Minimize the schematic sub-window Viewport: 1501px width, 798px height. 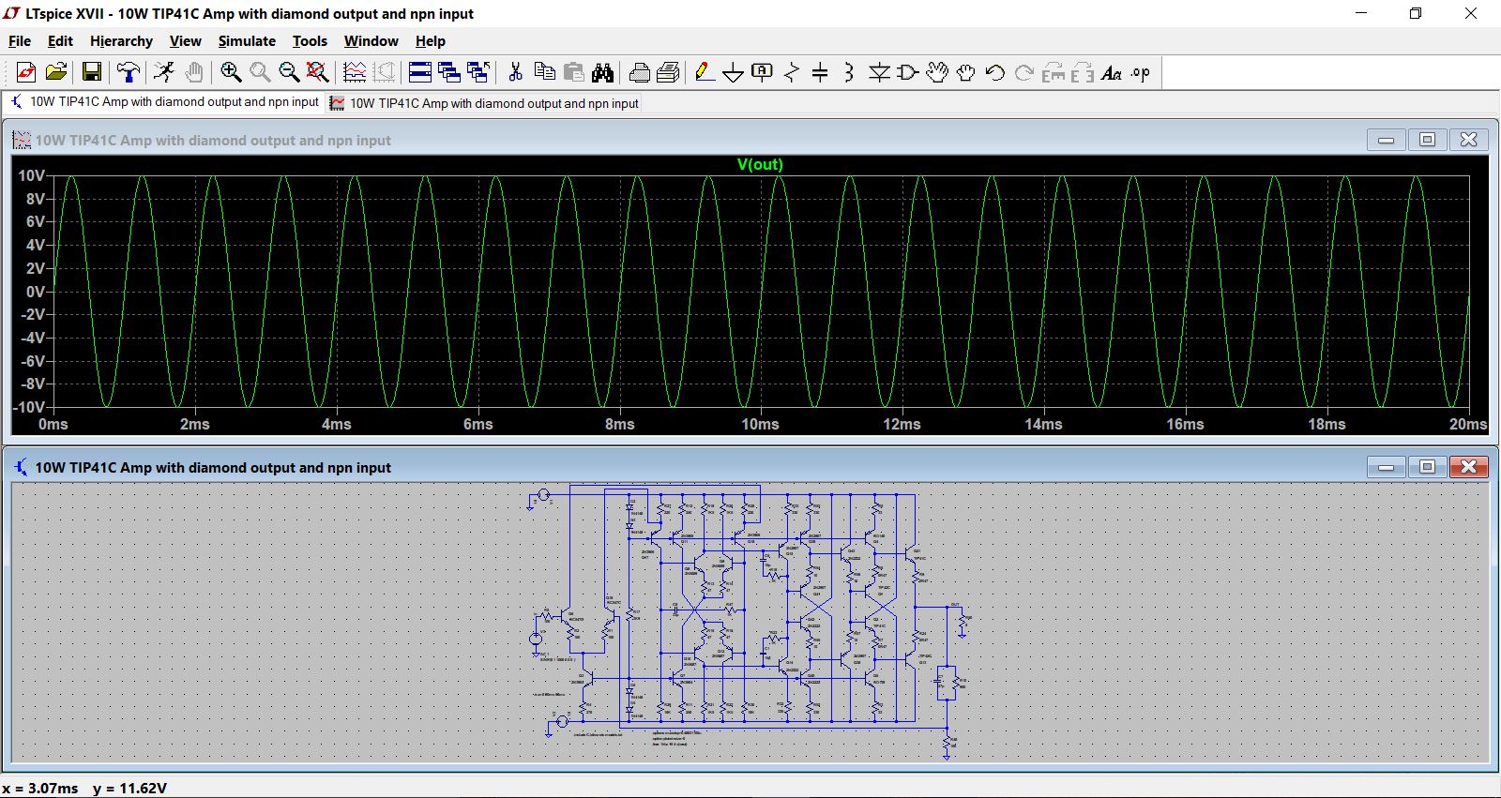coord(1386,467)
